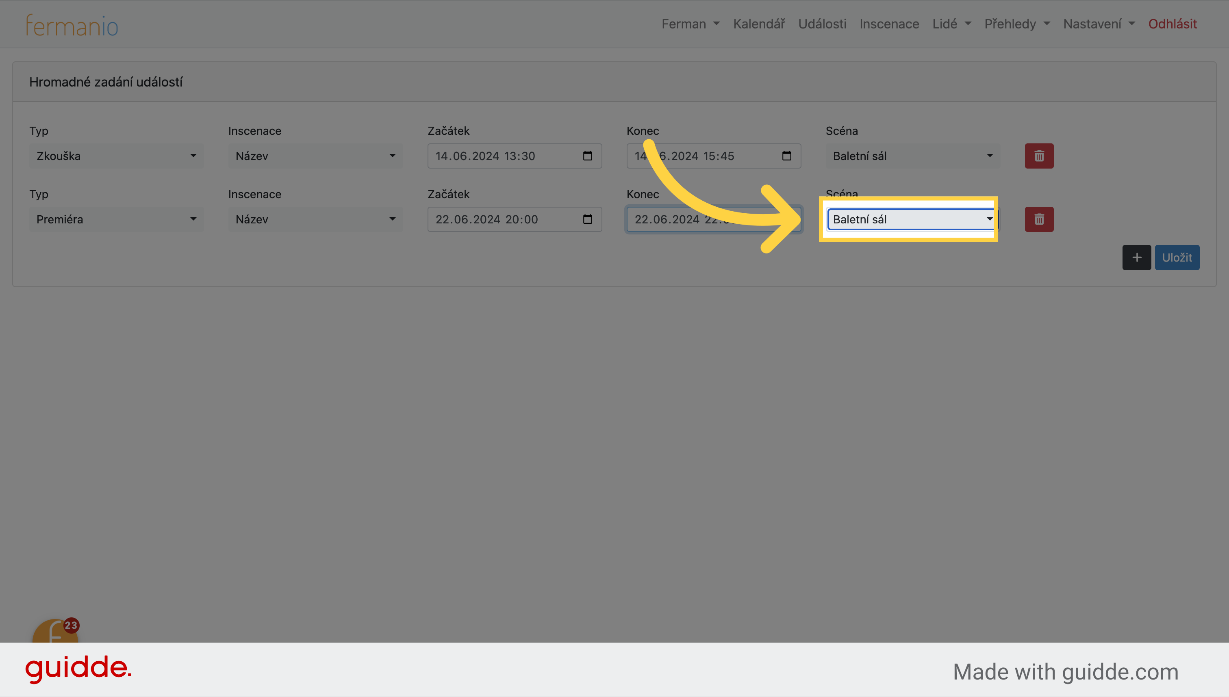Viewport: 1229px width, 697px height.
Task: Open Scéna dropdown in the Zkouška row
Action: click(x=913, y=156)
